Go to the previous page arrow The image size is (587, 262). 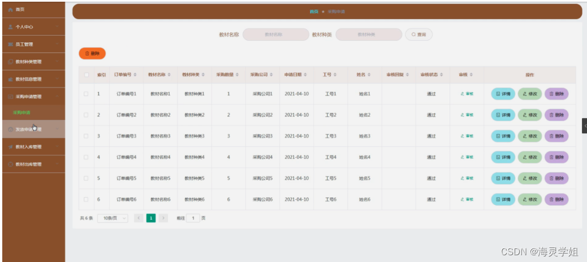coord(139,219)
